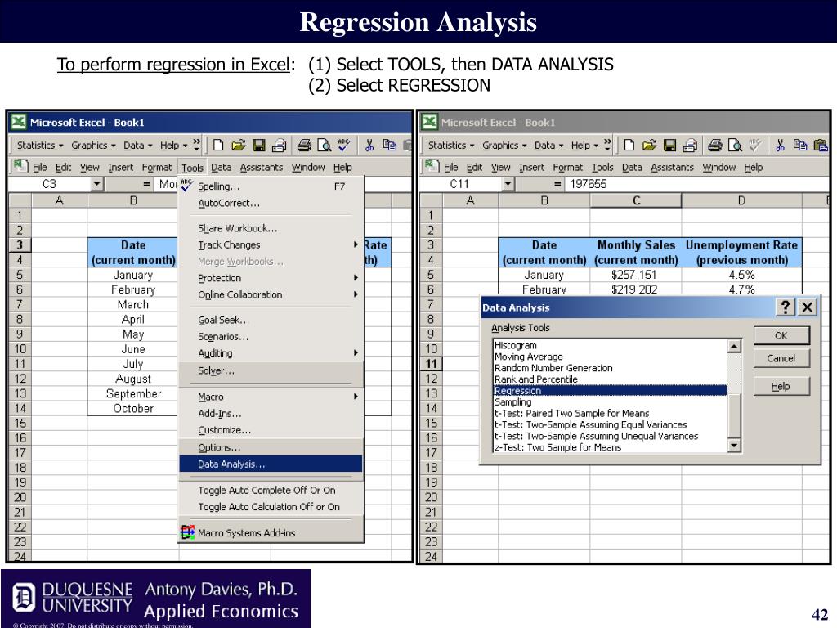Click Macro Systems Add-ins icon in Tools menu
Screen dimensions: 837x628
coord(187,532)
